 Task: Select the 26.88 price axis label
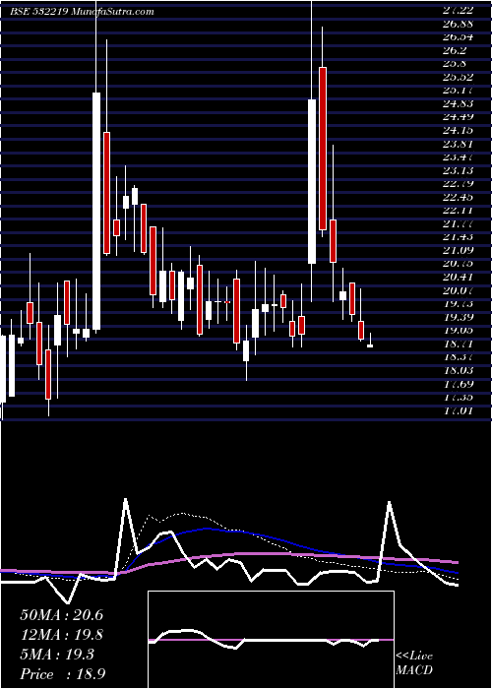click(x=458, y=24)
